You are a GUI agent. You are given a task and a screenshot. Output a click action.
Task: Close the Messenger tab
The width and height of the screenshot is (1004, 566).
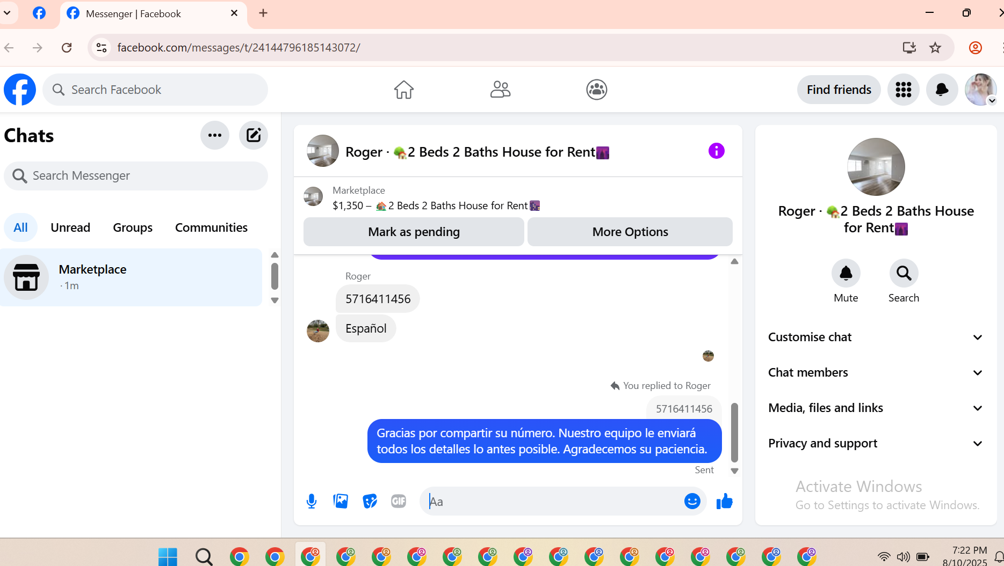pos(234,13)
